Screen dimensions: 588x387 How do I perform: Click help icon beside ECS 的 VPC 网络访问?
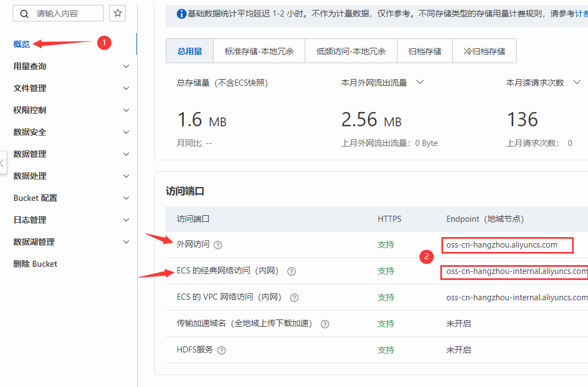coord(294,298)
